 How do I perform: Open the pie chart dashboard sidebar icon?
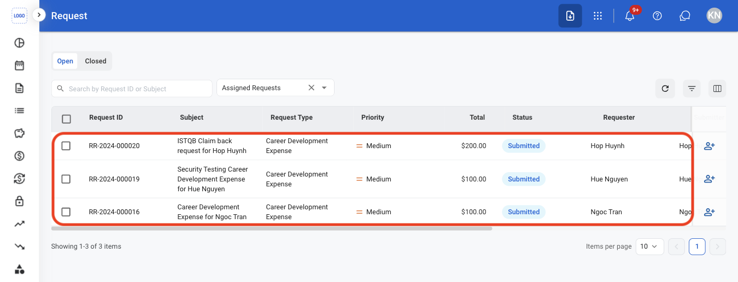19,43
